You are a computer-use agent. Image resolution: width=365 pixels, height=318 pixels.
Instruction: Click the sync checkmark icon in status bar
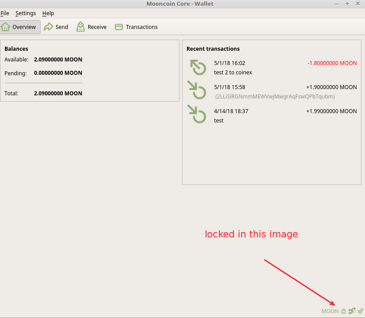(x=361, y=311)
